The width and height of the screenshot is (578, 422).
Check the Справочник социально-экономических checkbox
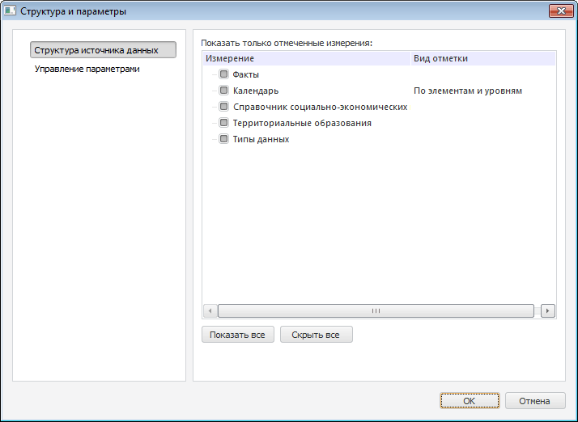[224, 107]
